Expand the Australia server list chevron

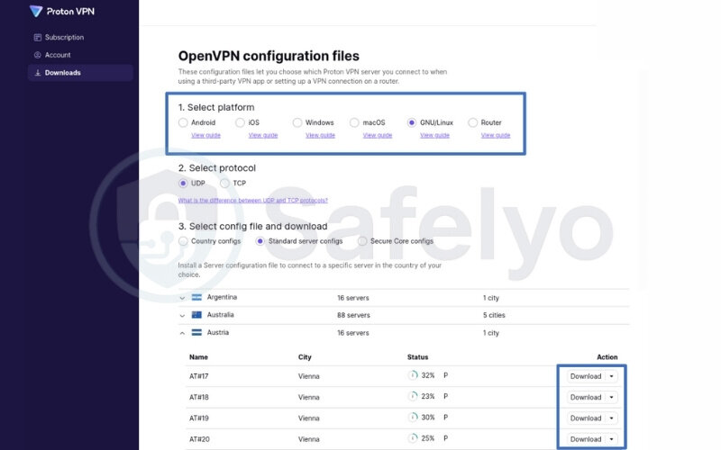pos(182,316)
